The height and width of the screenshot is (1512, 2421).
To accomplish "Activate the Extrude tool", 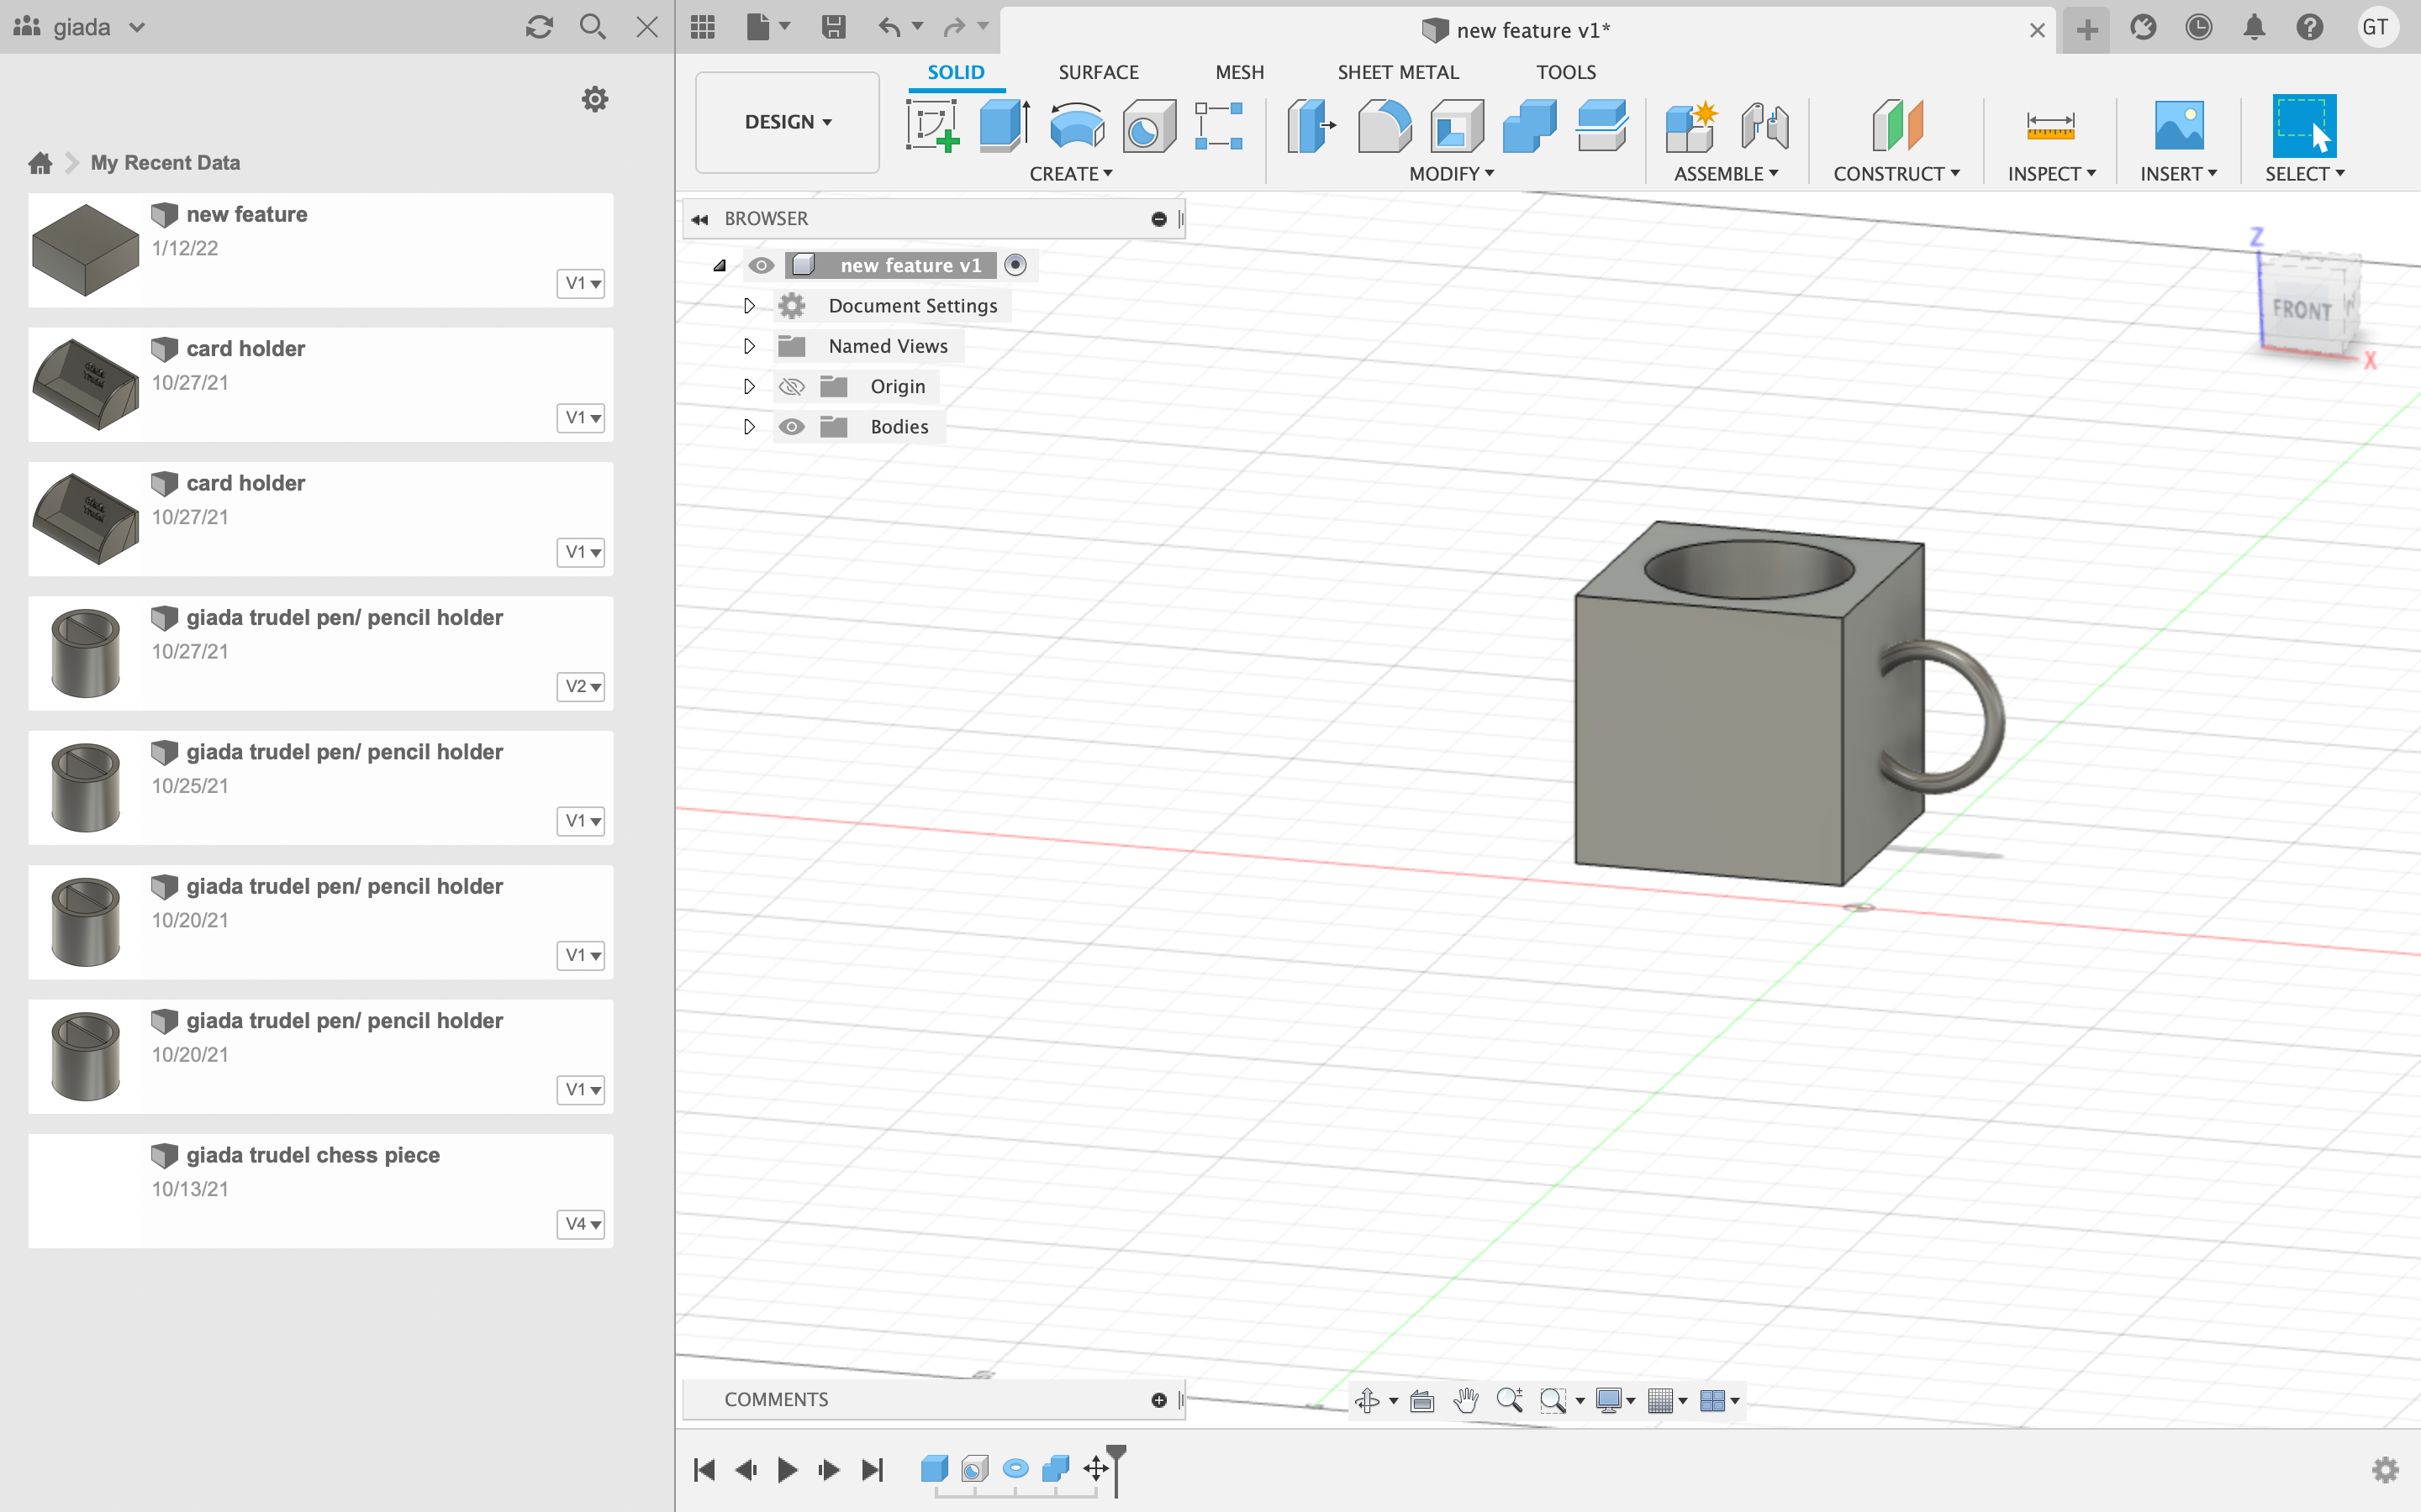I will coord(1002,126).
